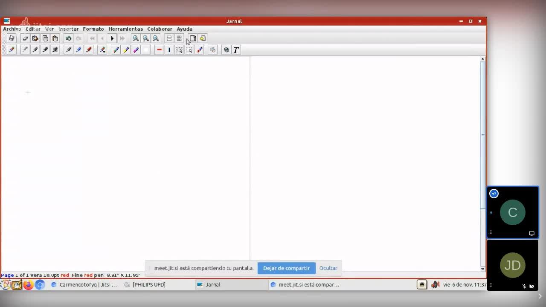This screenshot has width=546, height=307.
Task: Click the Paste clipboard icon
Action: pyautogui.click(x=55, y=38)
